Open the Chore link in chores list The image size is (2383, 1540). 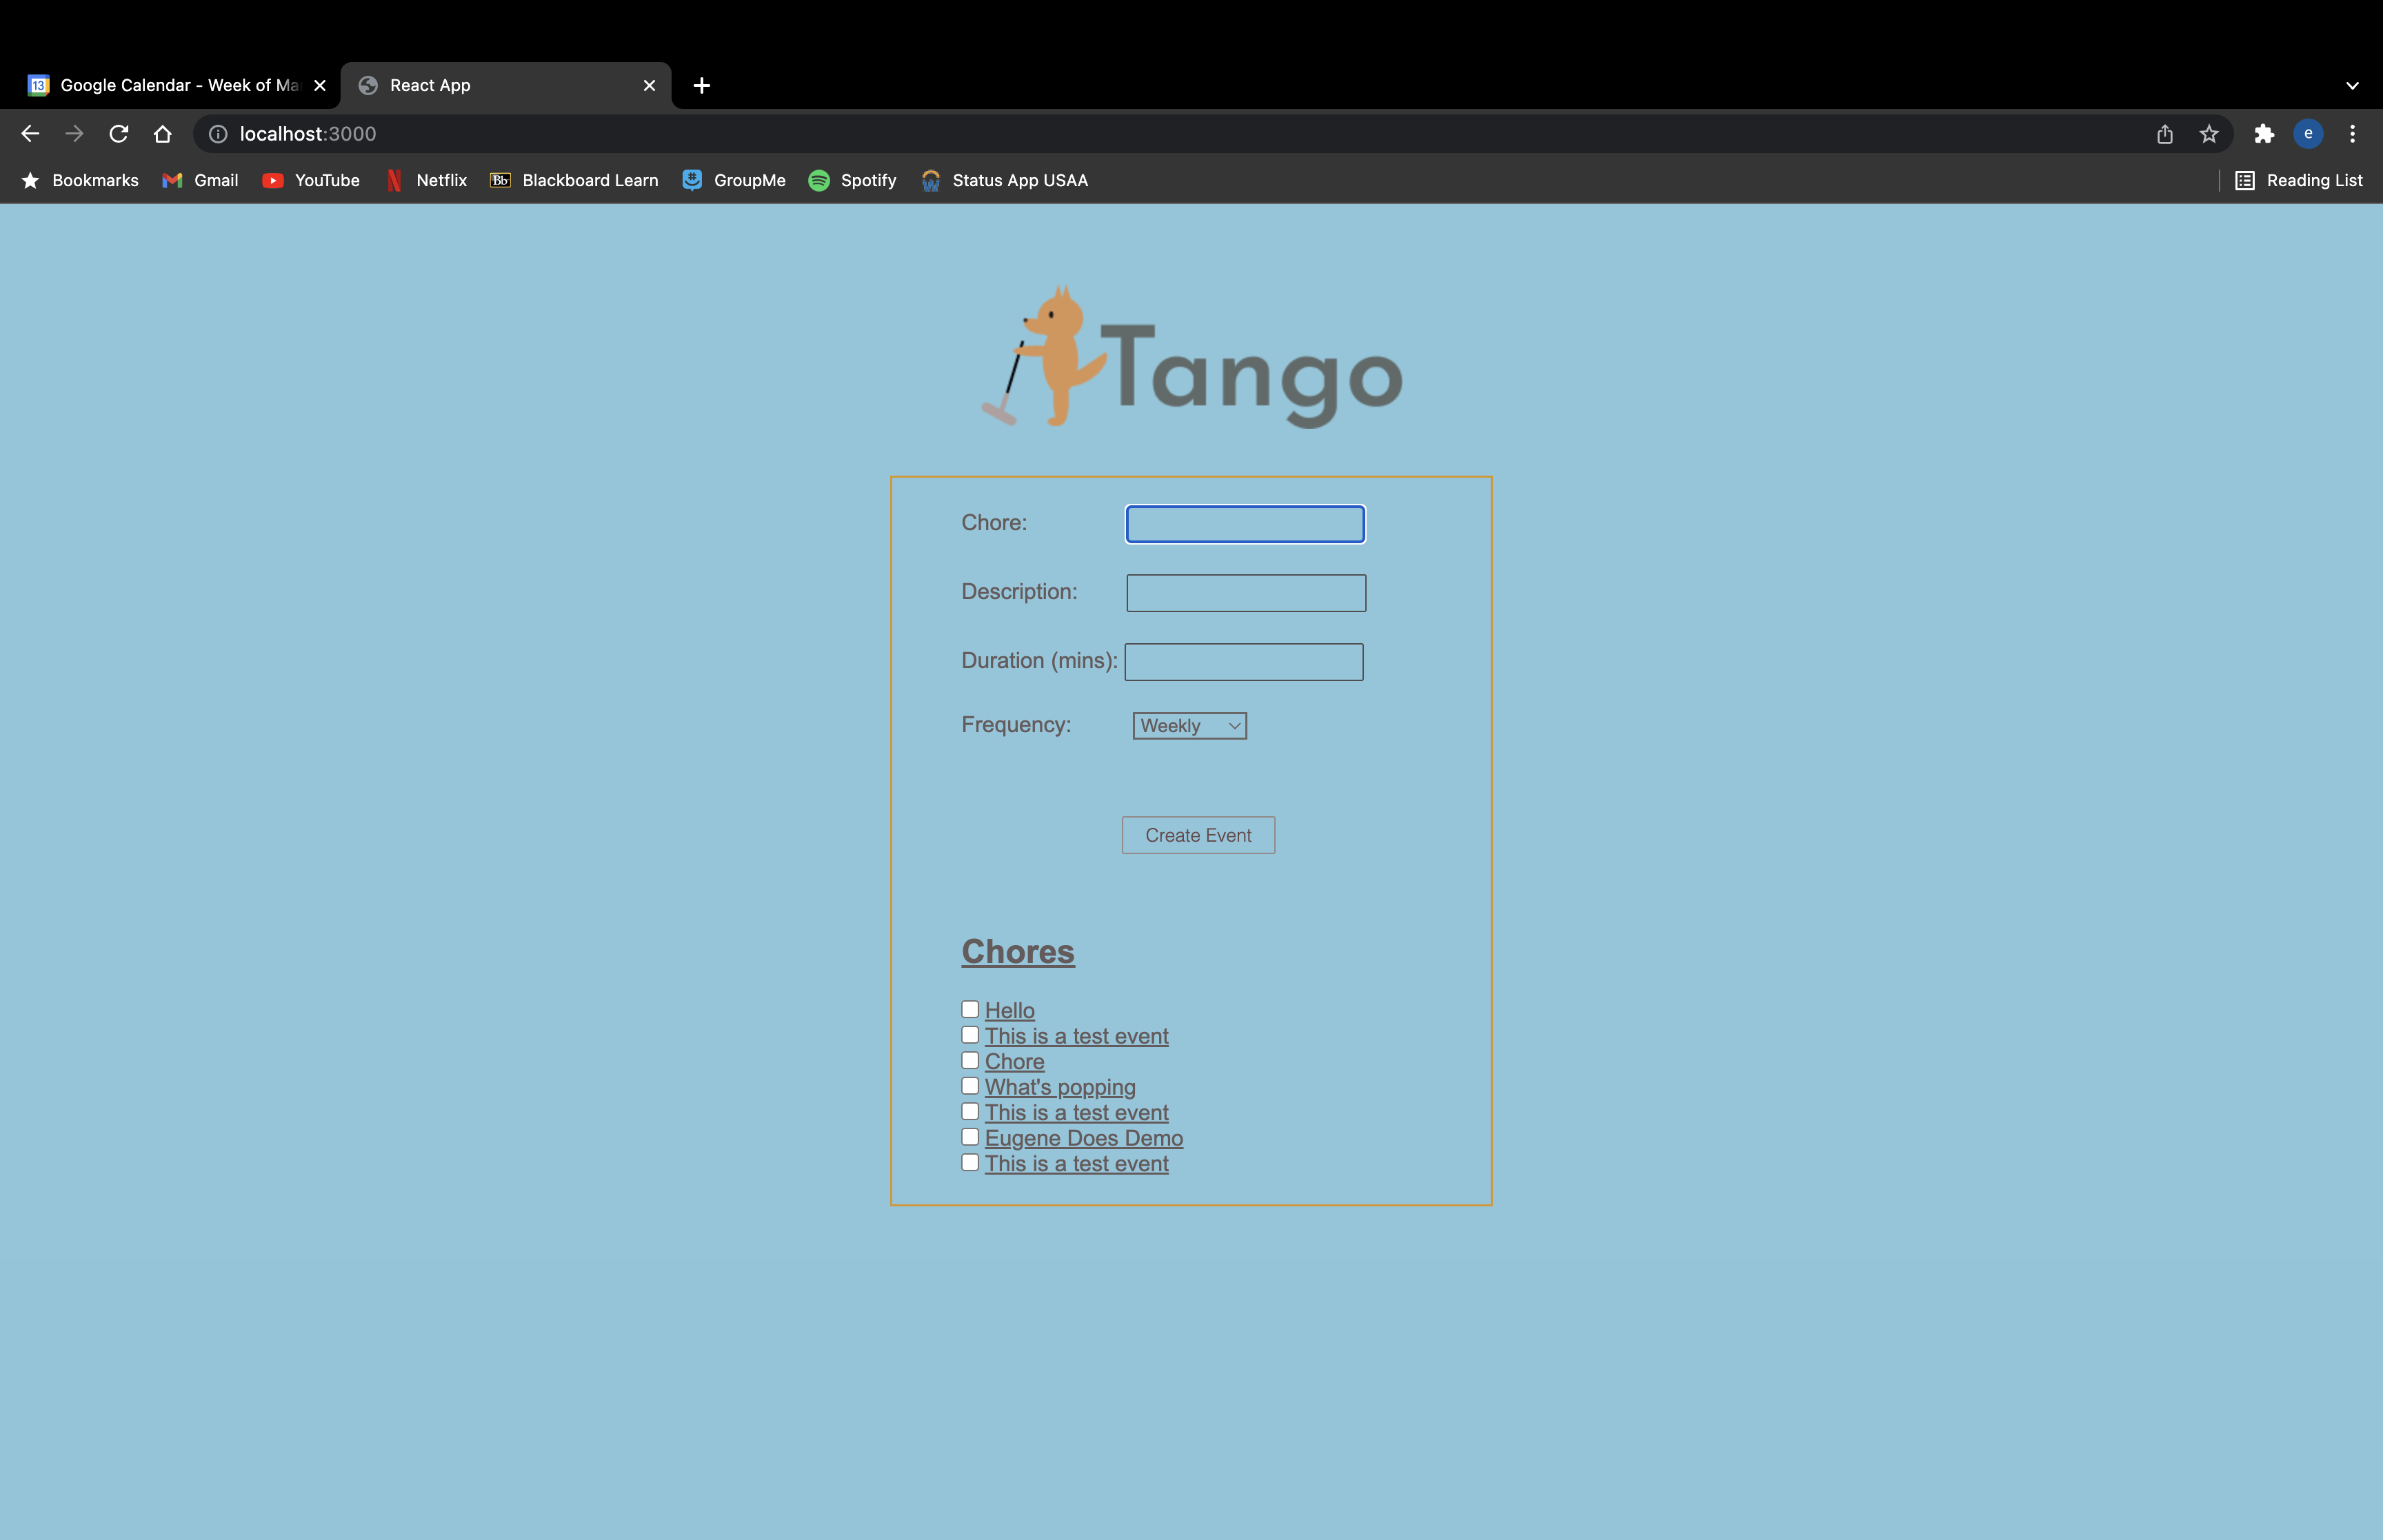1014,1062
